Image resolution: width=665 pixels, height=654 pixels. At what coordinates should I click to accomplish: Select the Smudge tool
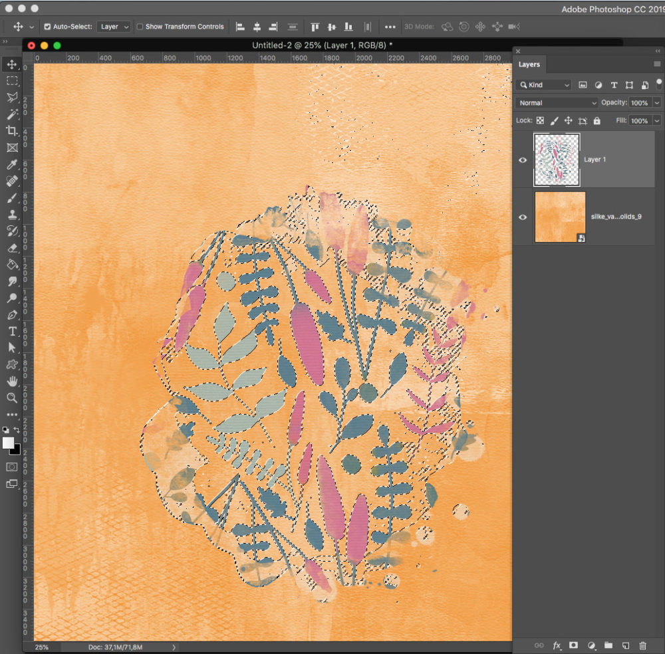point(12,281)
